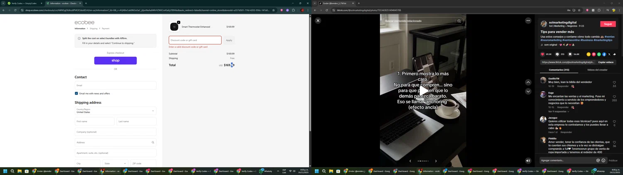Image resolution: width=623 pixels, height=175 pixels.
Task: Share the post to WhatsApp
Action: (x=599, y=54)
